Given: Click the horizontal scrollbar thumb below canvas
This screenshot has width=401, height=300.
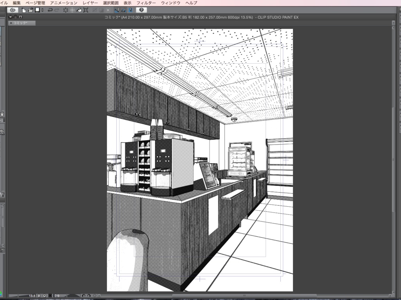Looking at the screenshot, I should coord(244,296).
